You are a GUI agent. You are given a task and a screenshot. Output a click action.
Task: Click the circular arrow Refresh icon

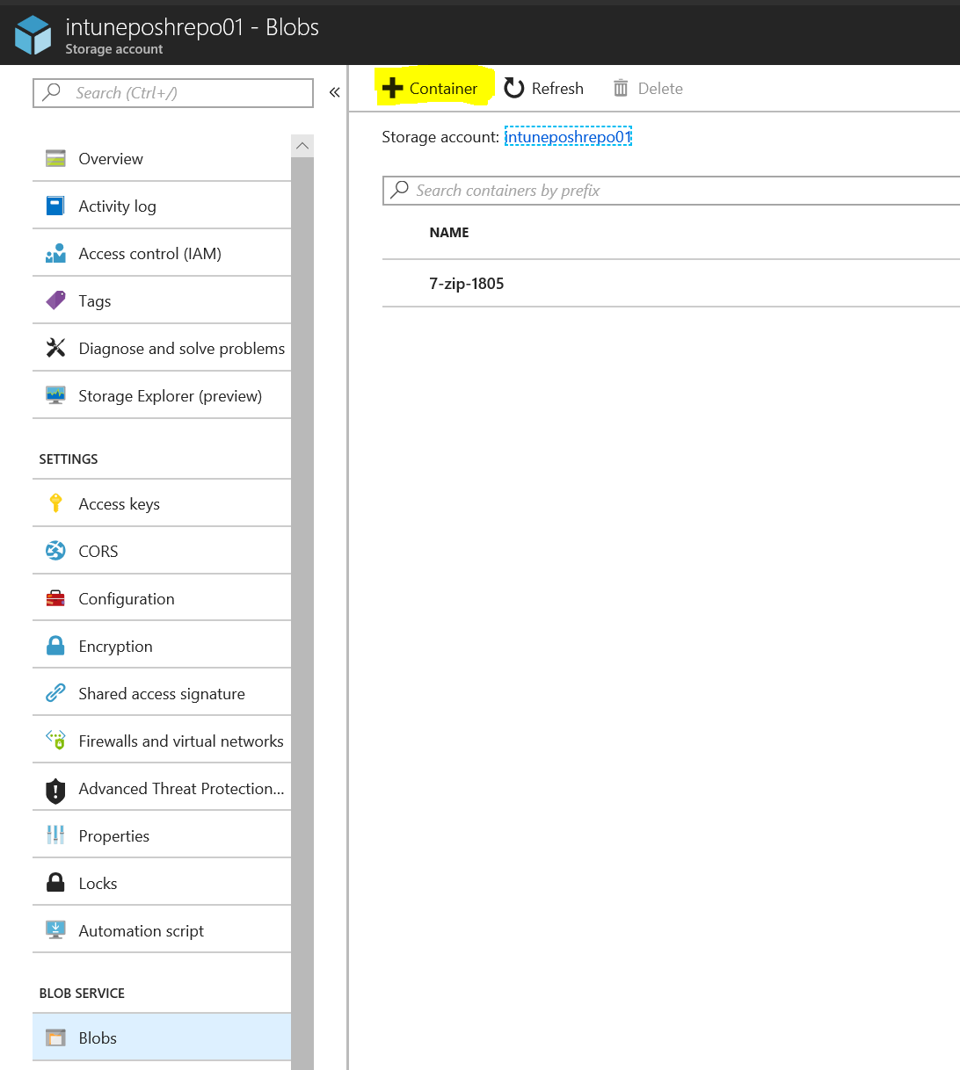[x=514, y=88]
